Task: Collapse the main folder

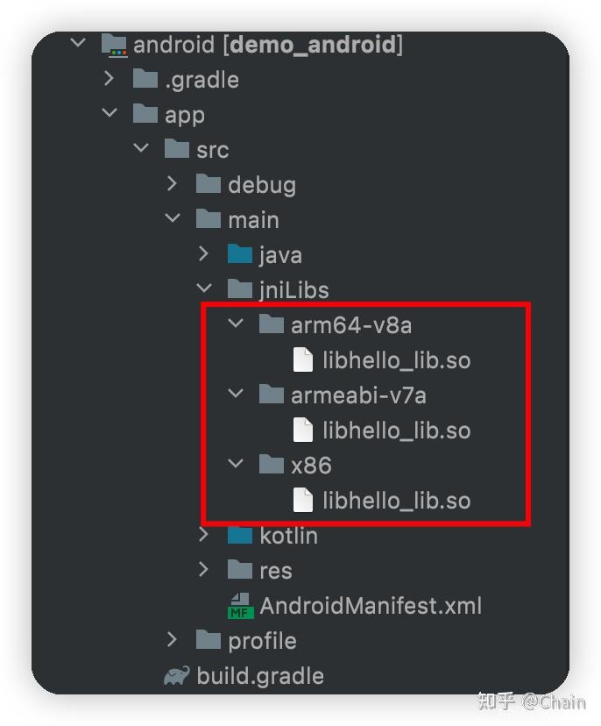Action: [x=173, y=219]
